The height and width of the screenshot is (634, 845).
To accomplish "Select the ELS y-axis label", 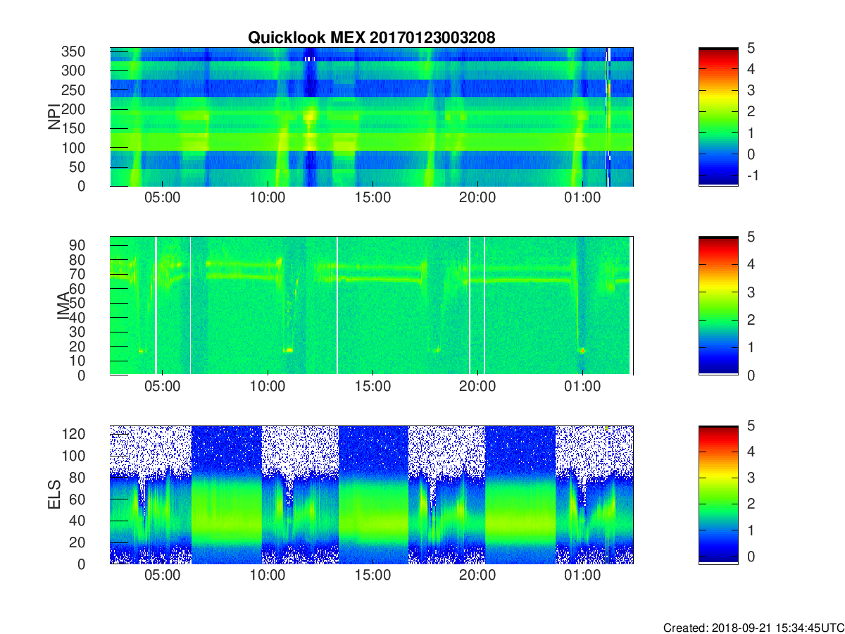I will (x=54, y=495).
